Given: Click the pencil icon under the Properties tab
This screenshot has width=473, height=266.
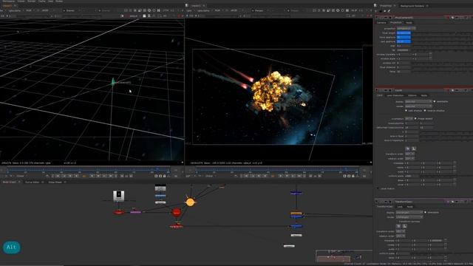Looking at the screenshot, I should pos(389,11).
